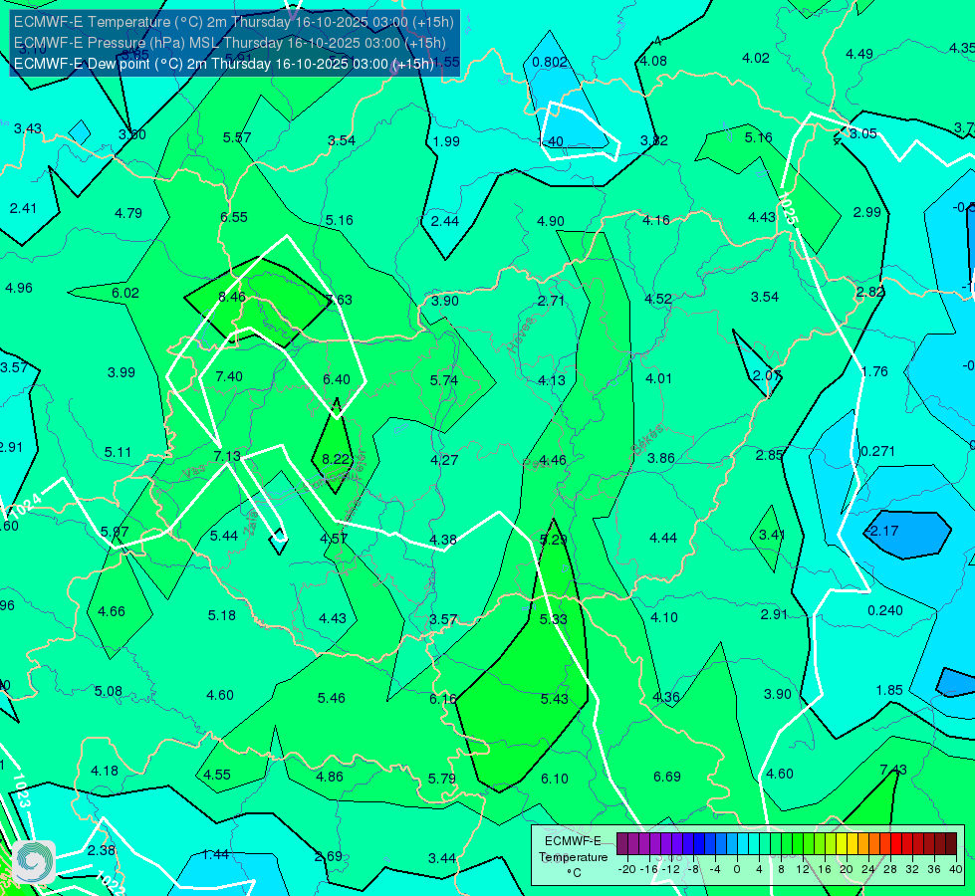
Task: Click the 4.01 temperature value
Action: tap(658, 378)
